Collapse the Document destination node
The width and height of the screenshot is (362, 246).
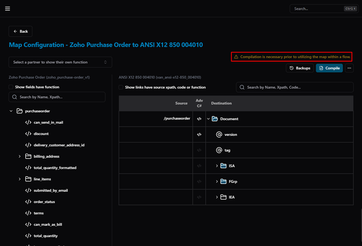click(x=208, y=119)
